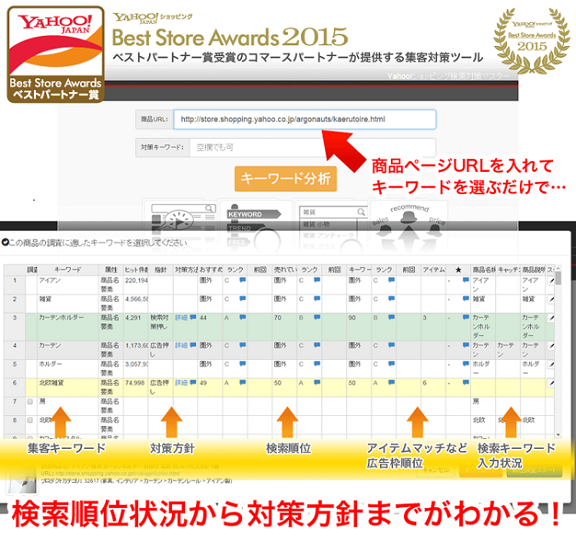Open best-selling rank comment icon in アイアン row

coord(317,280)
